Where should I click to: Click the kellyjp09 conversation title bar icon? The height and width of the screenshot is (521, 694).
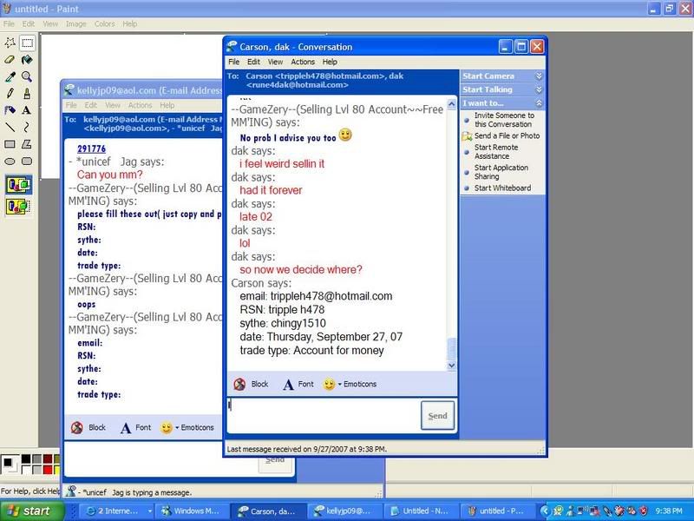(69, 90)
